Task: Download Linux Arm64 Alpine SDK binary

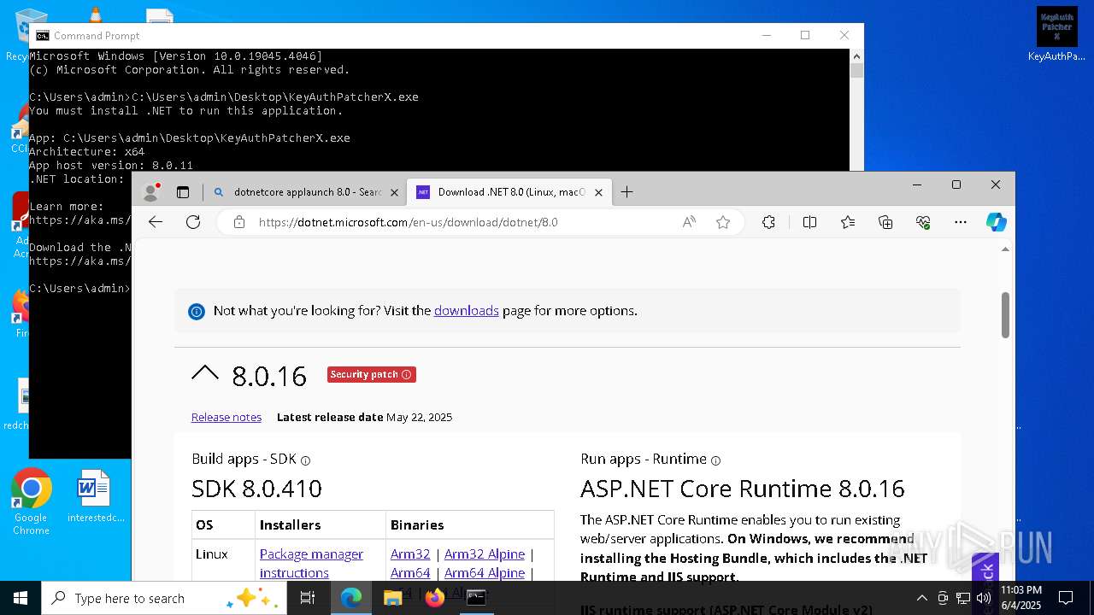Action: (x=485, y=573)
